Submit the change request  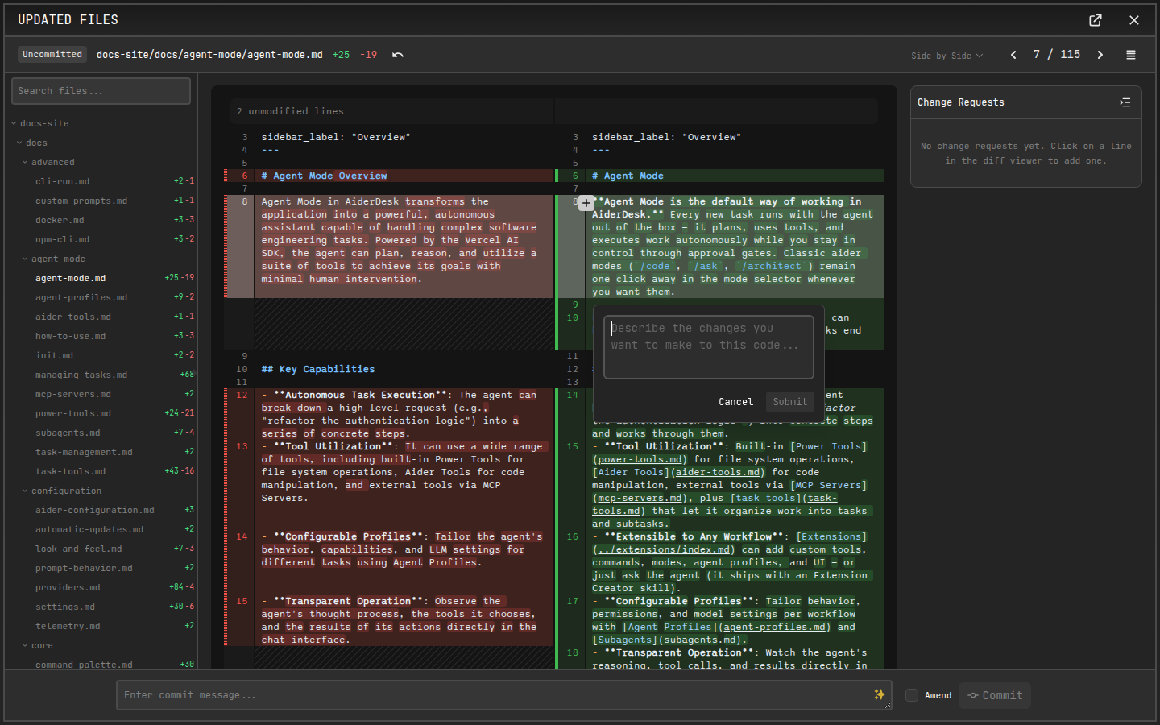pyautogui.click(x=789, y=402)
